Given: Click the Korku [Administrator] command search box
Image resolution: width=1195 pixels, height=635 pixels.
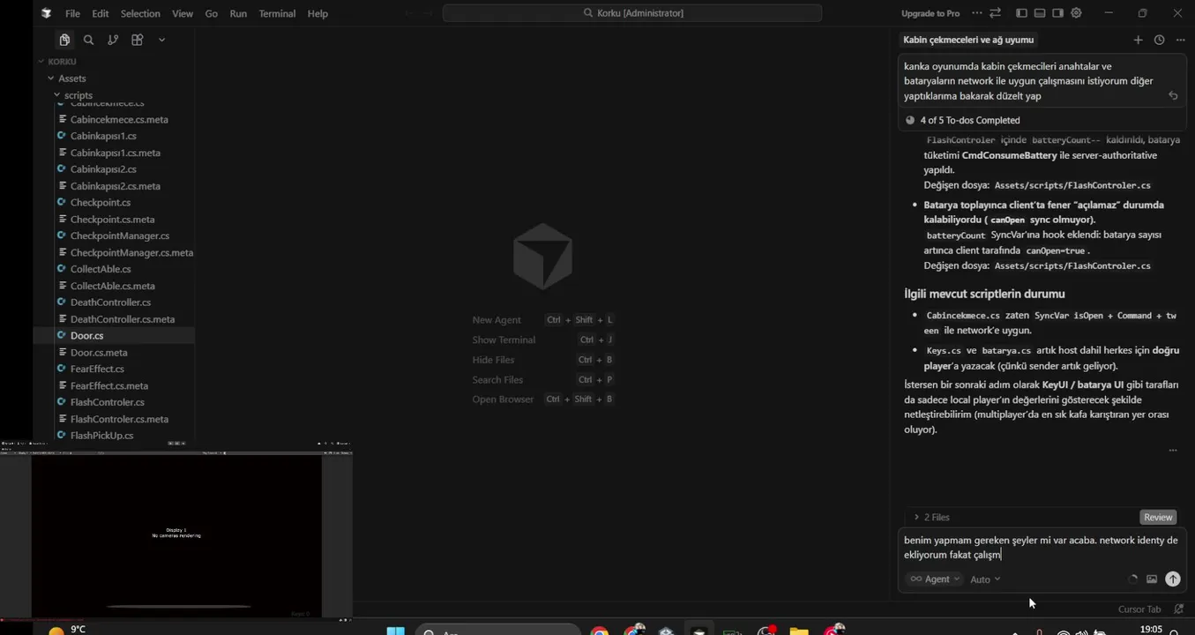Looking at the screenshot, I should pyautogui.click(x=632, y=13).
